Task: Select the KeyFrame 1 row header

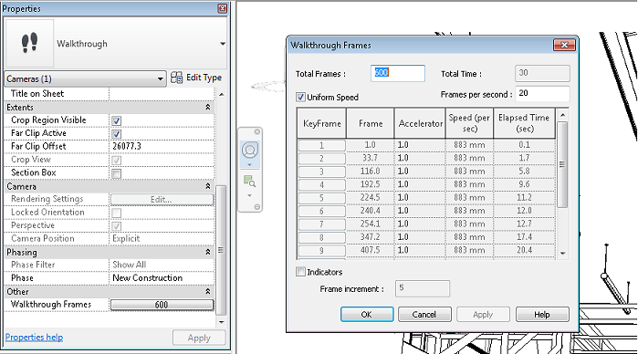Action: pyautogui.click(x=322, y=145)
